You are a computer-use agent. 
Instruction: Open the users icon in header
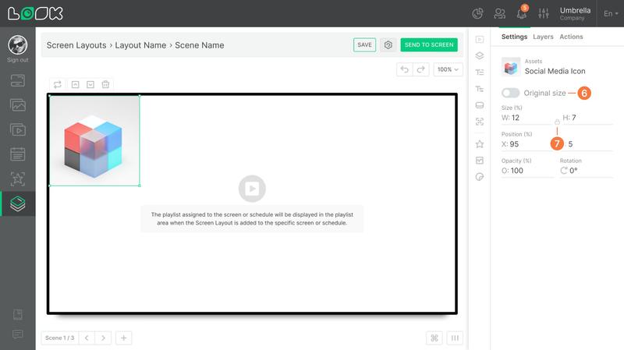(x=499, y=13)
